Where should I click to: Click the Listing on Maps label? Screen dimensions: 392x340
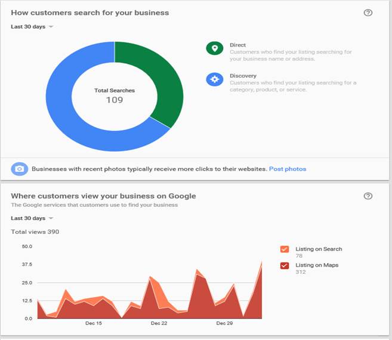tap(317, 265)
